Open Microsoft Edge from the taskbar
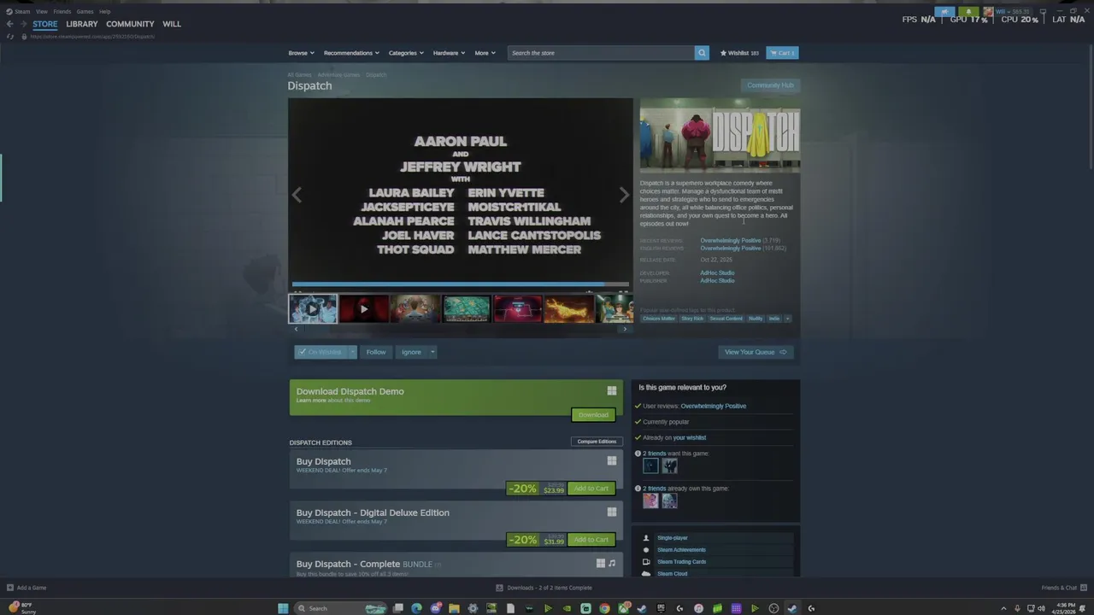Viewport: 1094px width, 615px height. pyautogui.click(x=416, y=608)
